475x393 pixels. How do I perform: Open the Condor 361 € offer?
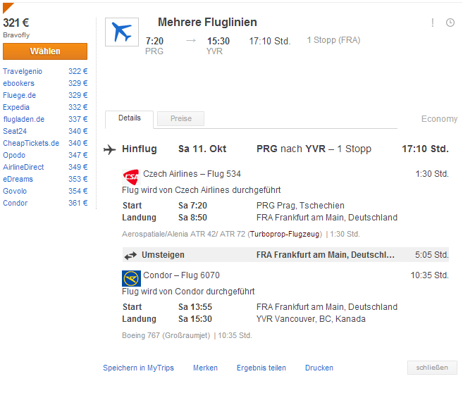45,203
